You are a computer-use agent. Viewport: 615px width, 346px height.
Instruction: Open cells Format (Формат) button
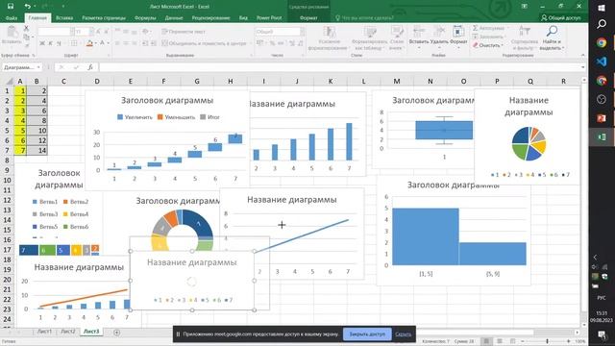(x=458, y=36)
